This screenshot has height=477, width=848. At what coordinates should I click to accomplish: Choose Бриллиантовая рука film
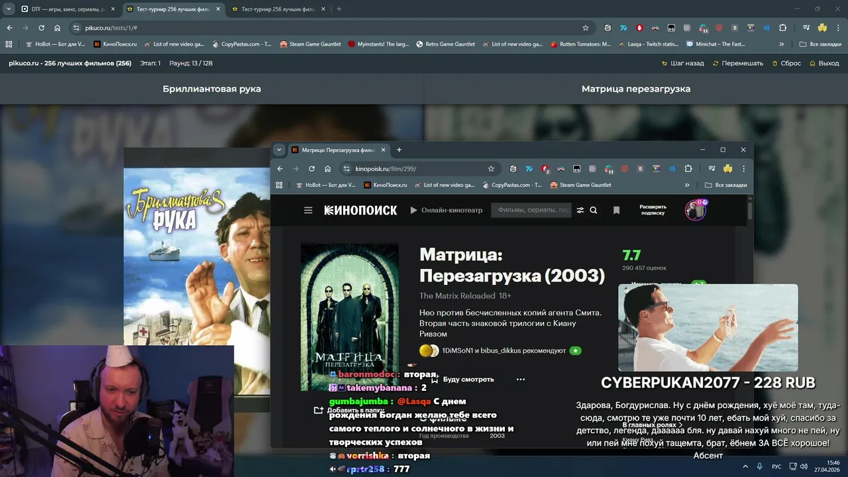pyautogui.click(x=212, y=89)
